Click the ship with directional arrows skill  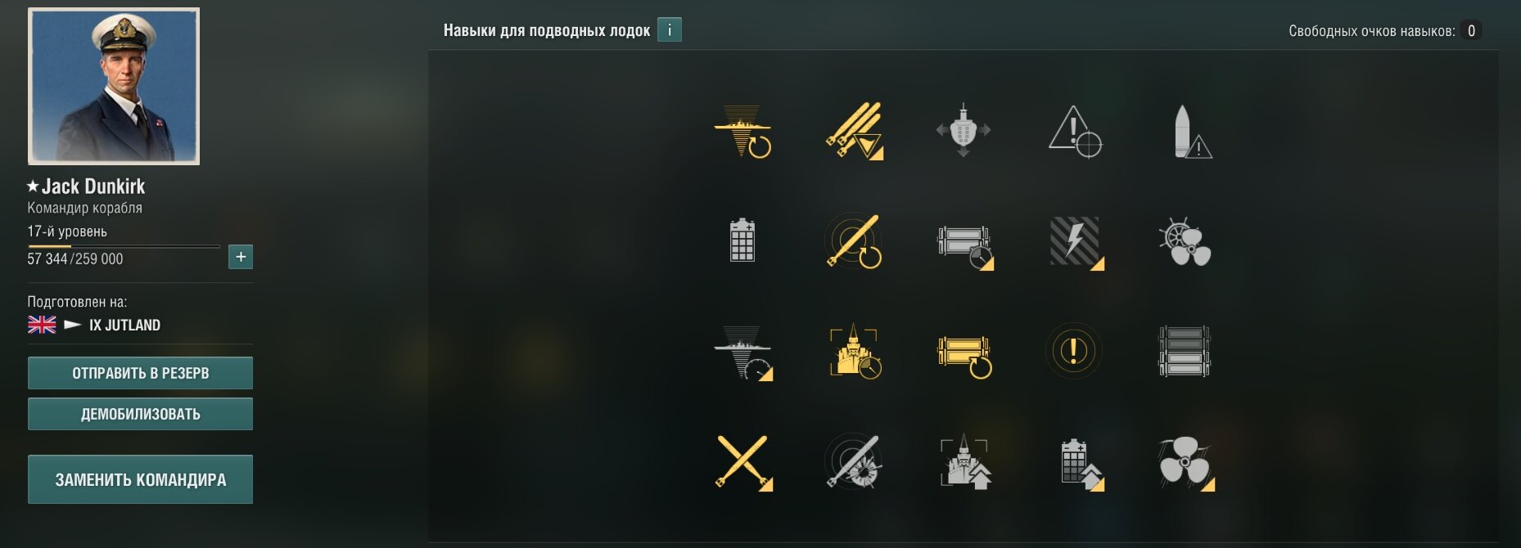pyautogui.click(x=964, y=130)
